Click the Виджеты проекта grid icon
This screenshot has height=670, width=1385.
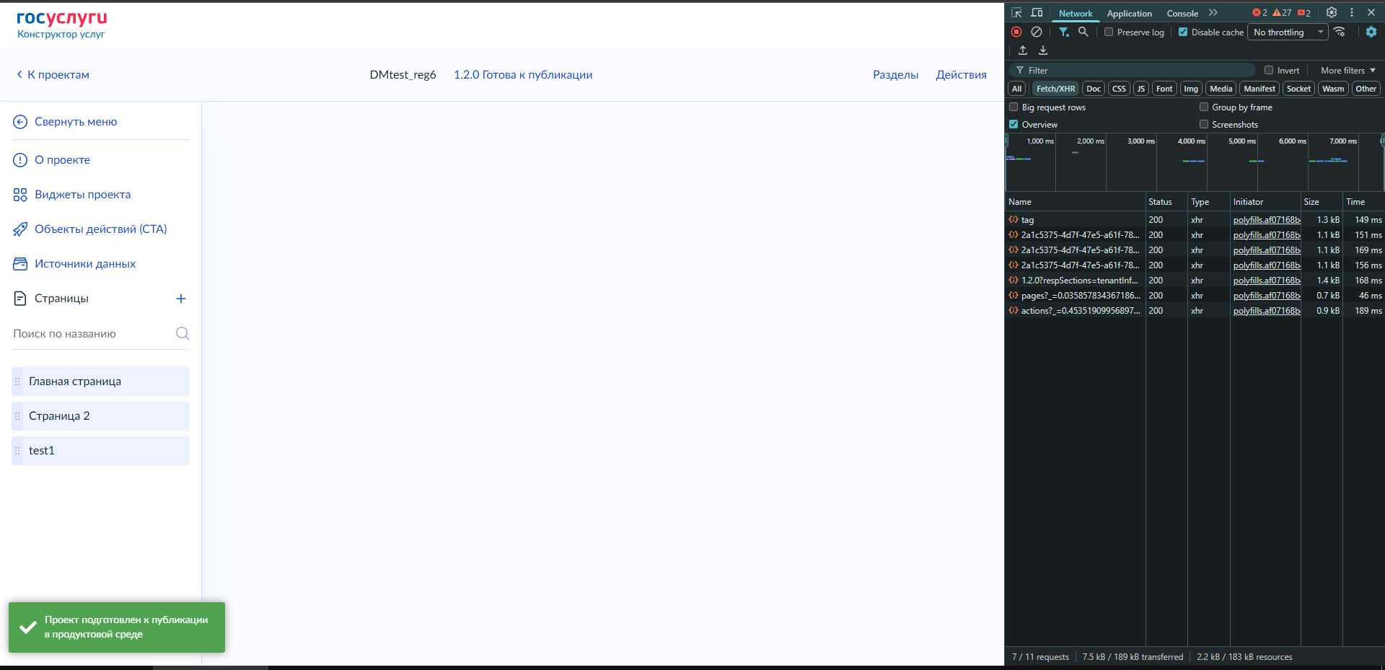[20, 195]
